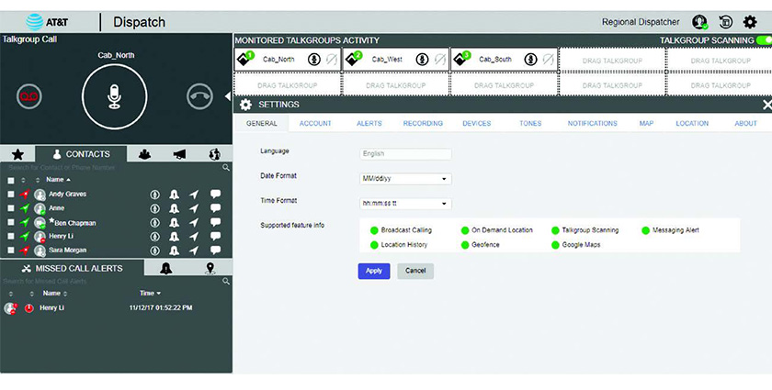Open the LOCATION settings tab
The height and width of the screenshot is (390, 772).
(692, 124)
